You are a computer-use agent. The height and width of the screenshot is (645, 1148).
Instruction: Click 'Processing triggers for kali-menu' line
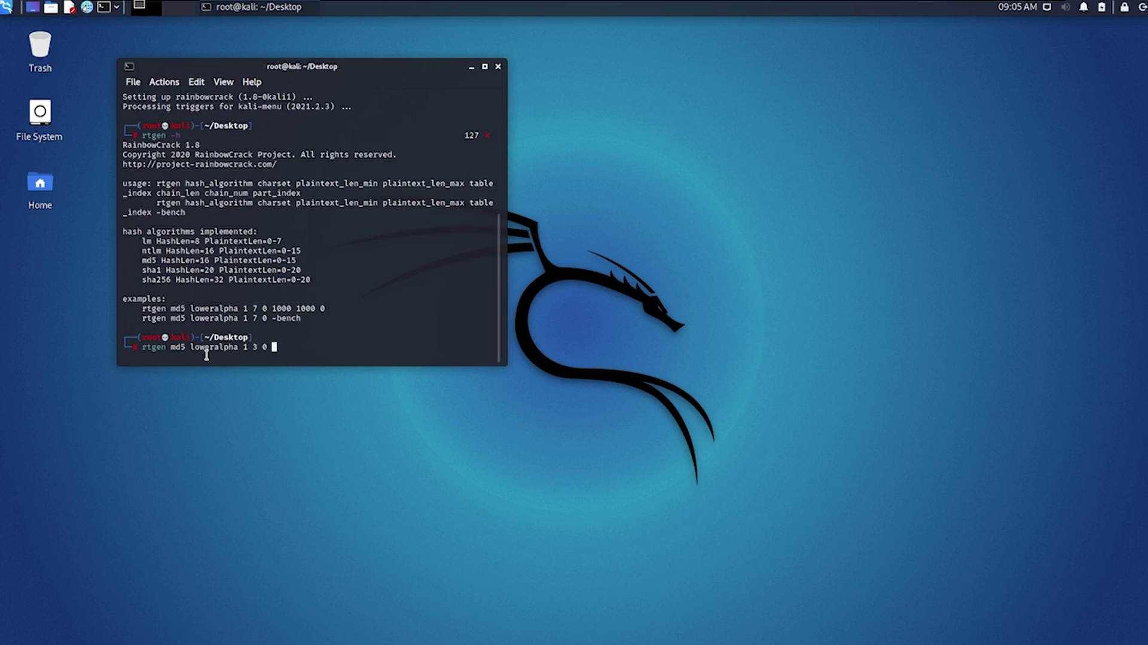[x=237, y=107]
